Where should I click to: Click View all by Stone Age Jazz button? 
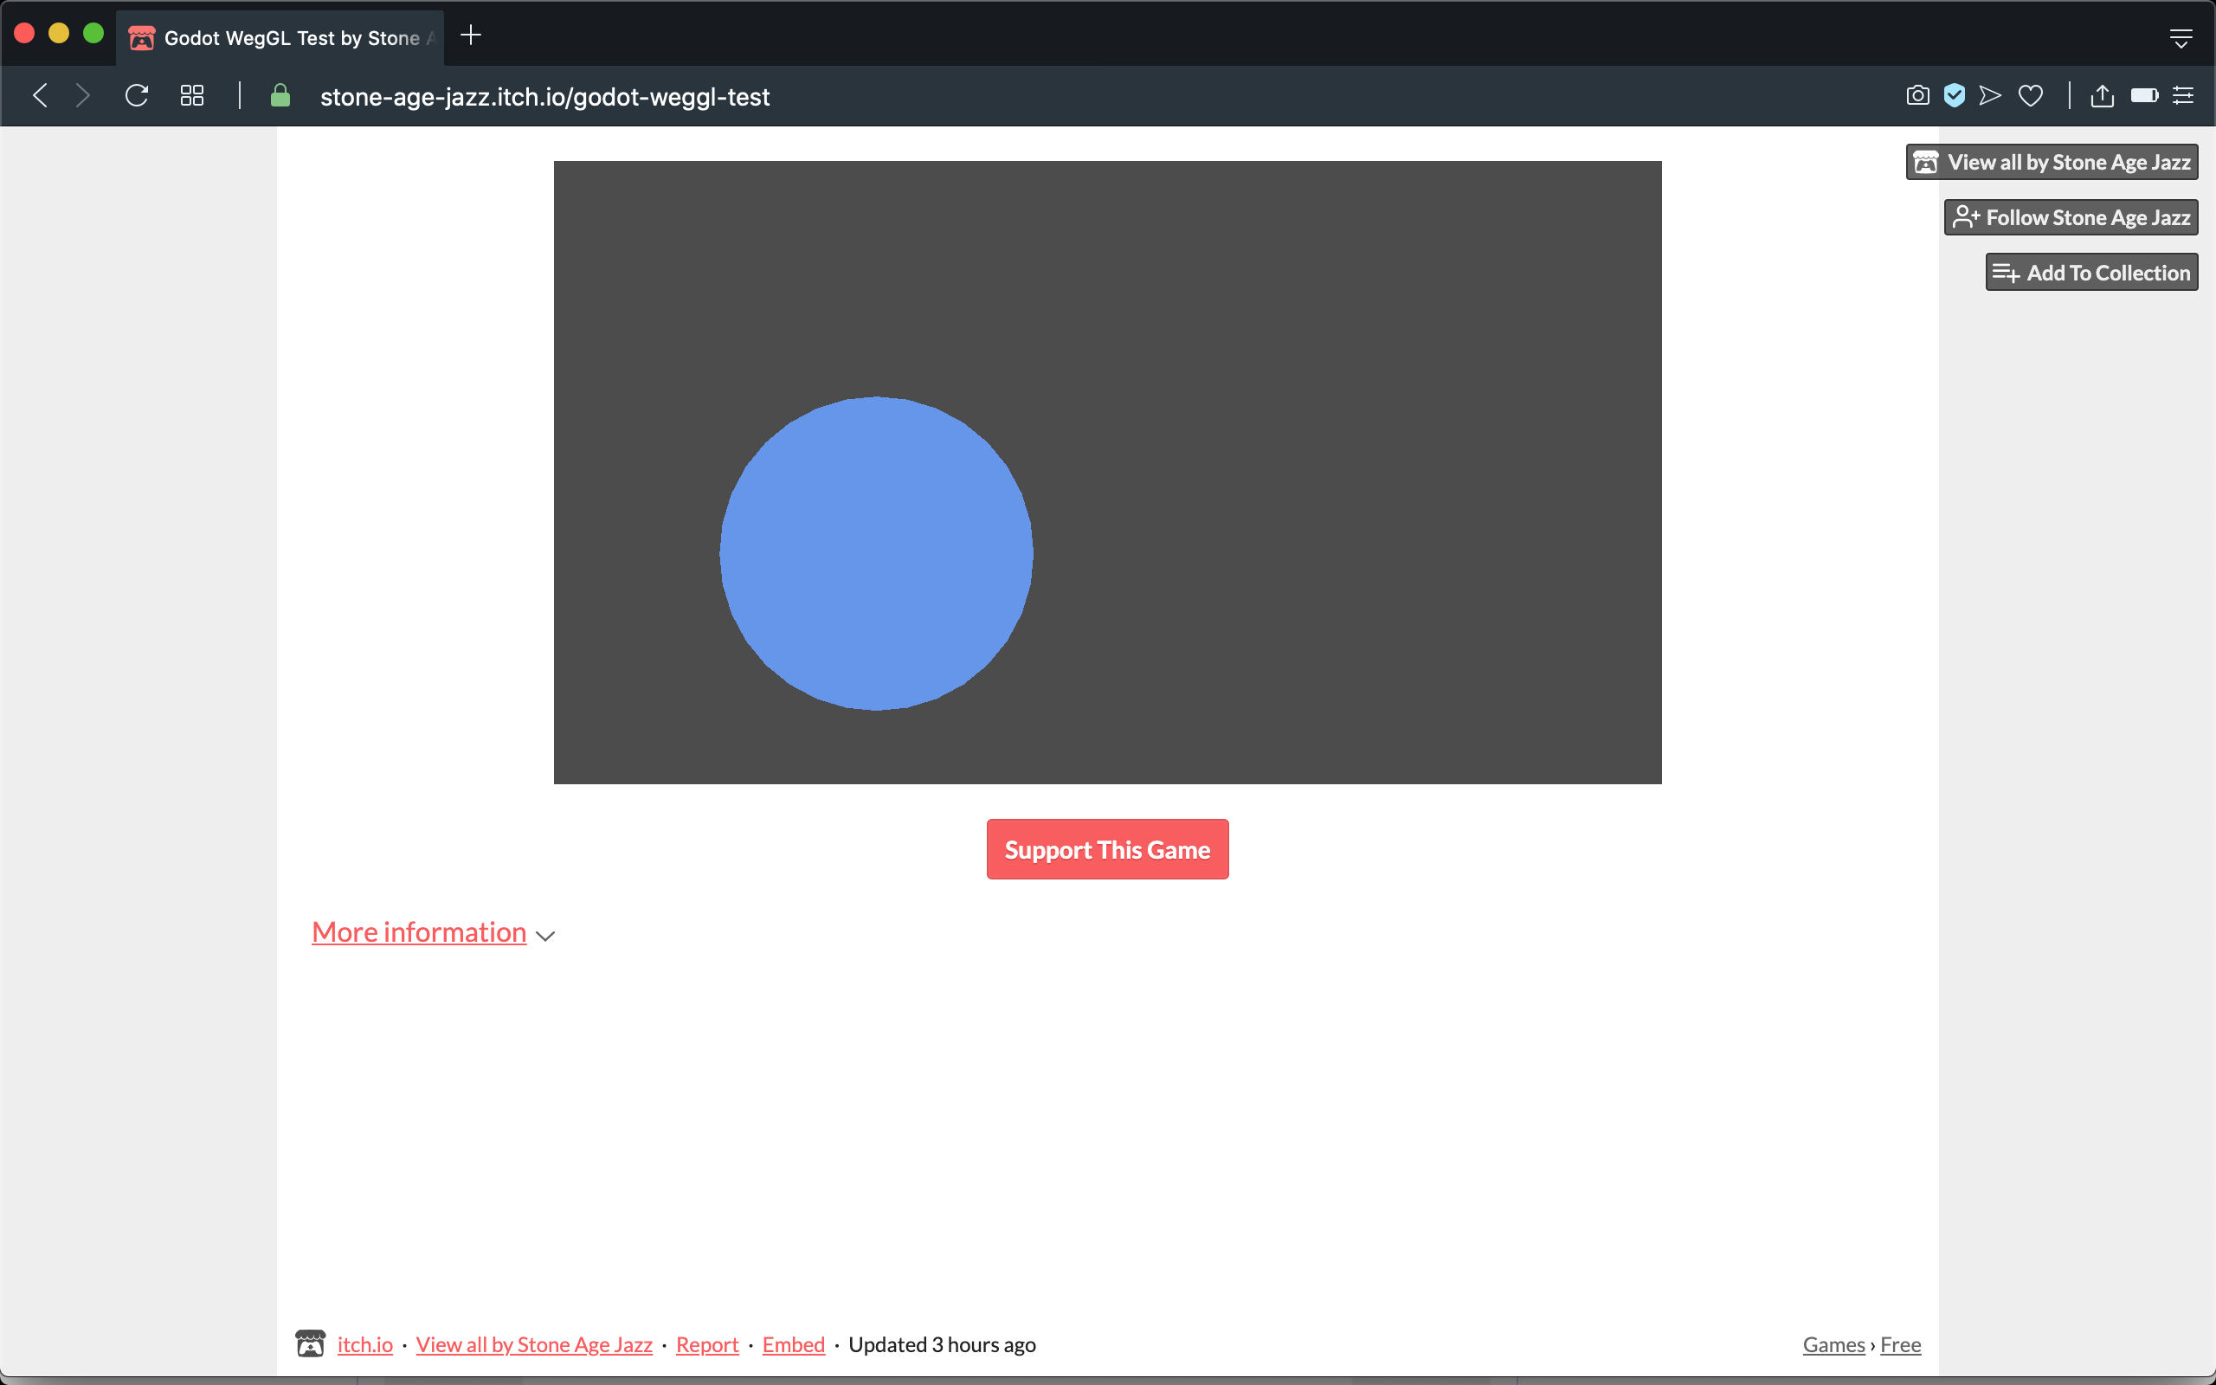(x=2052, y=162)
